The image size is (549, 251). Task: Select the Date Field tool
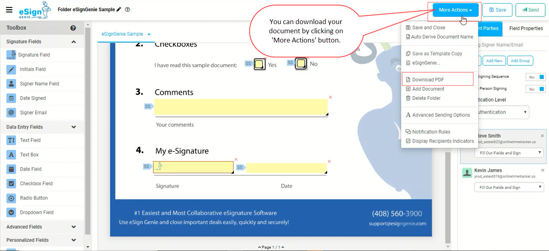(42, 169)
